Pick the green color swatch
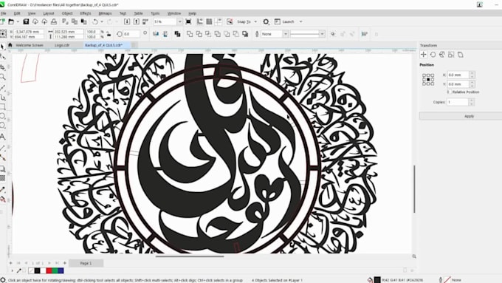 tap(55, 271)
